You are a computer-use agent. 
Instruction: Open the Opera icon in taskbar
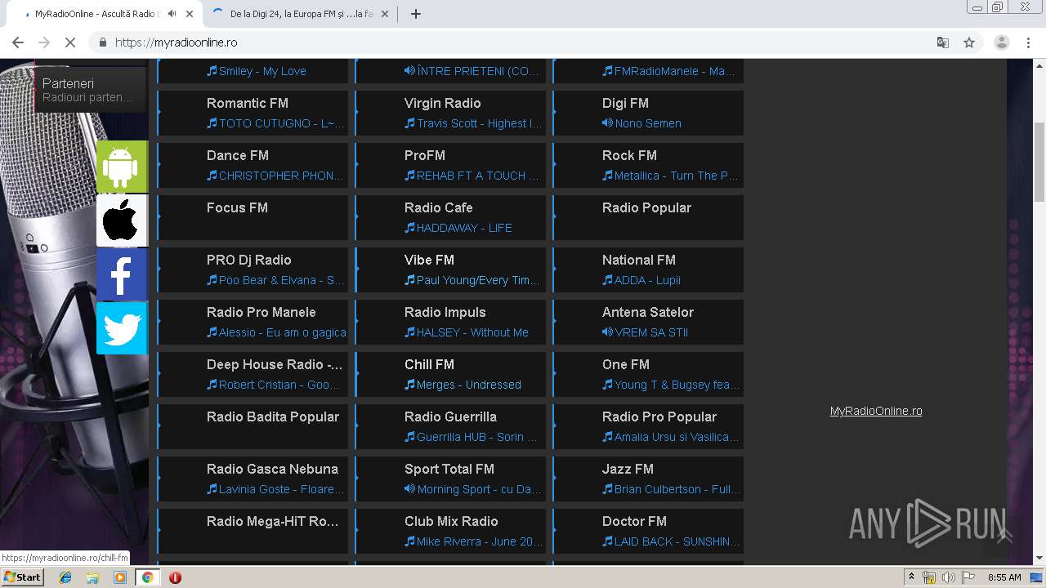(175, 577)
